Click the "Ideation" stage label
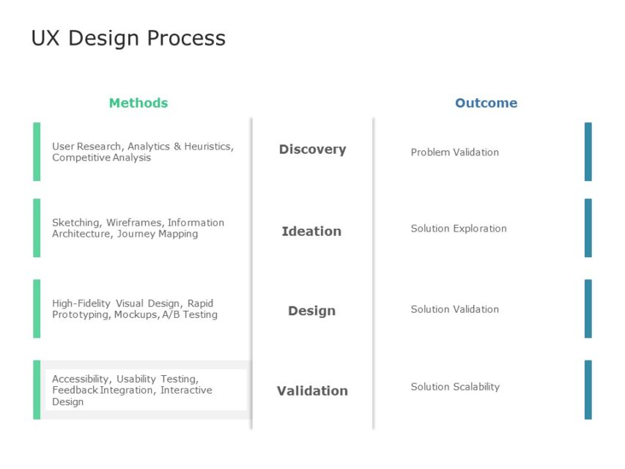 [311, 232]
